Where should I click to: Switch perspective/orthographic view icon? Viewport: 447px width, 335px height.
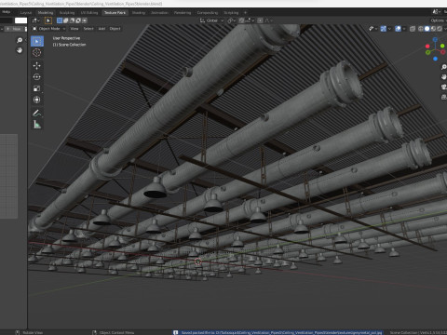[444, 97]
